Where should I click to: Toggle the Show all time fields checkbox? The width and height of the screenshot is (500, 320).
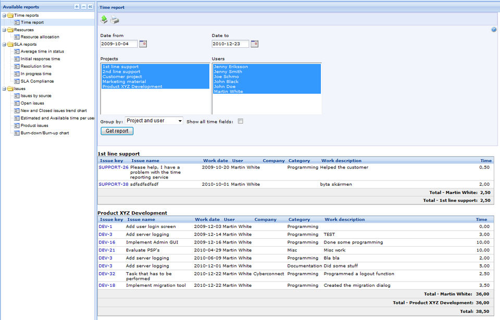241,121
